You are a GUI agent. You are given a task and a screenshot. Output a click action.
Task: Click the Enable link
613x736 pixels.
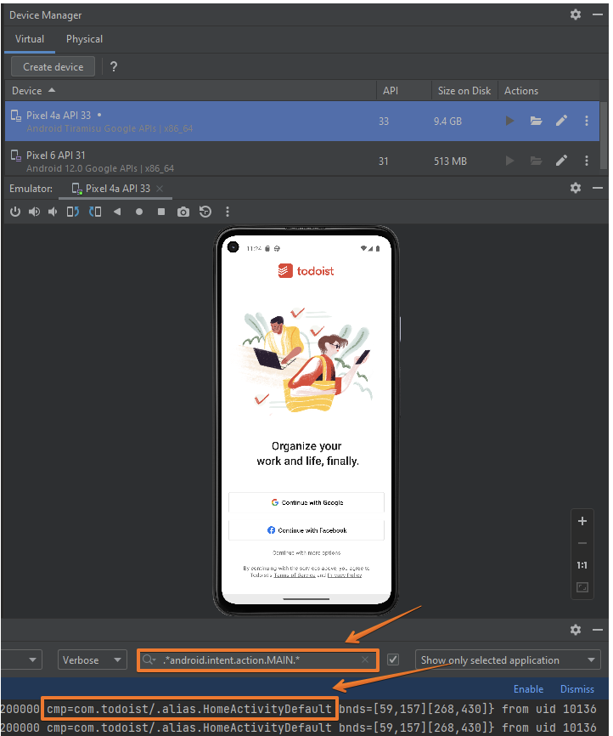click(x=528, y=688)
